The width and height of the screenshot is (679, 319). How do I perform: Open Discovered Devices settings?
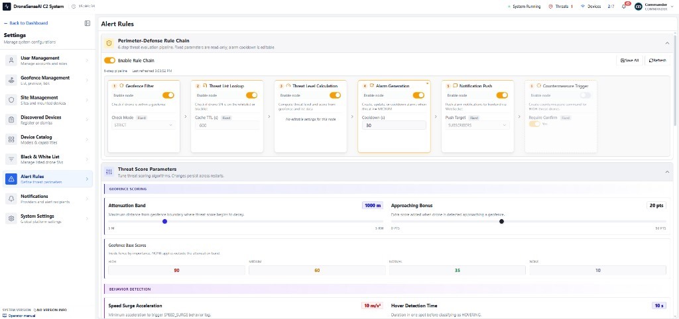pyautogui.click(x=48, y=120)
